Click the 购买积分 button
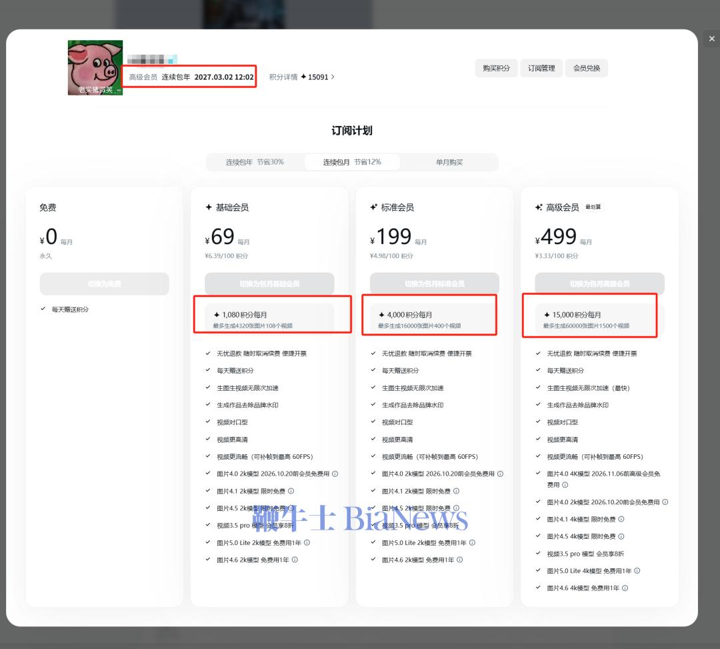The image size is (720, 649). (x=496, y=68)
